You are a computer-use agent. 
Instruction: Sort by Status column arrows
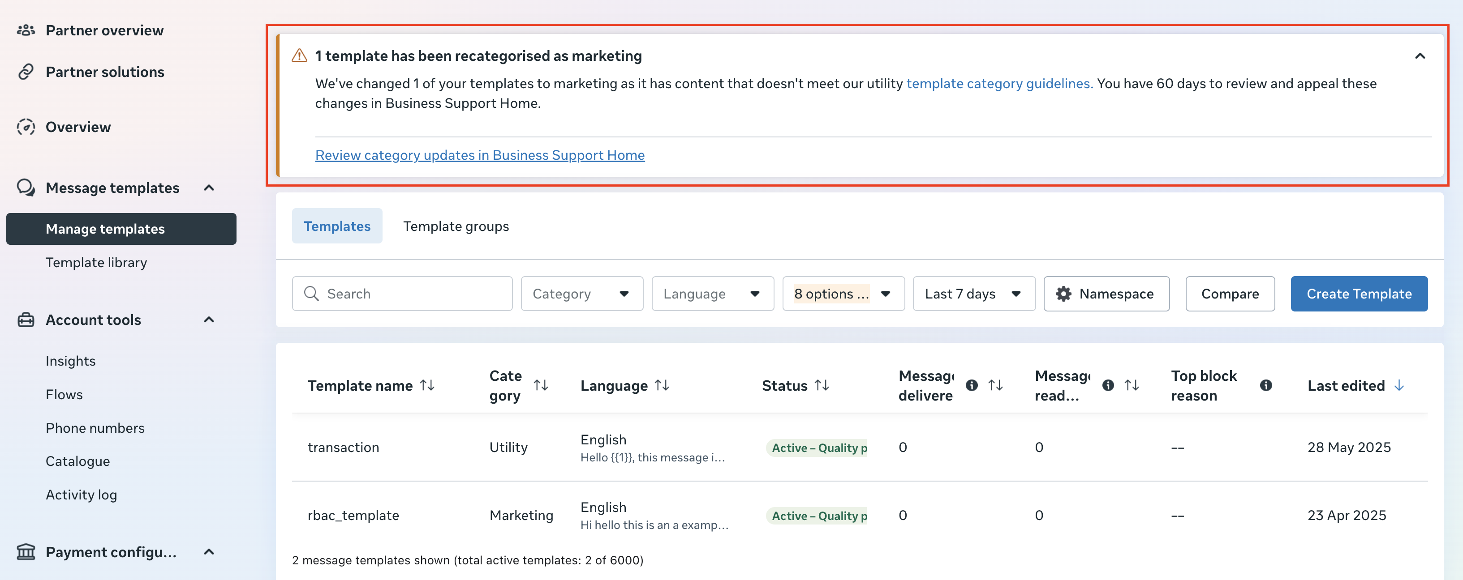(821, 385)
